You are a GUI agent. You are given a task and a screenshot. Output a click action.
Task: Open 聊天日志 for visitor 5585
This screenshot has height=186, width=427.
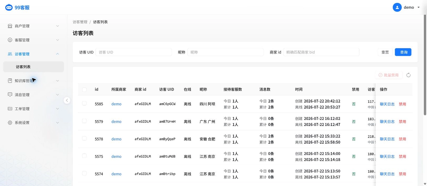point(387,104)
